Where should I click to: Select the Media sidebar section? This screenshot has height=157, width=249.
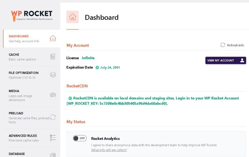coord(31,95)
